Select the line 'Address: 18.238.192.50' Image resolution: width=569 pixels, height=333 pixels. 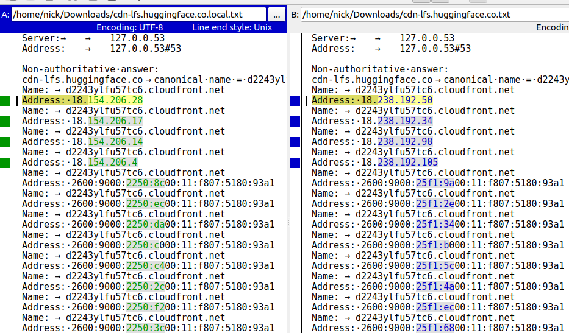pos(372,100)
